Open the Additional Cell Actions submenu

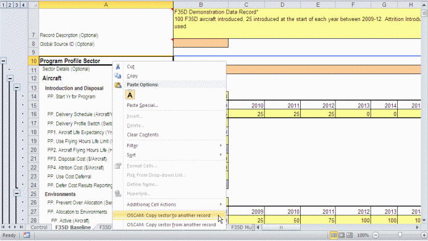point(169,205)
